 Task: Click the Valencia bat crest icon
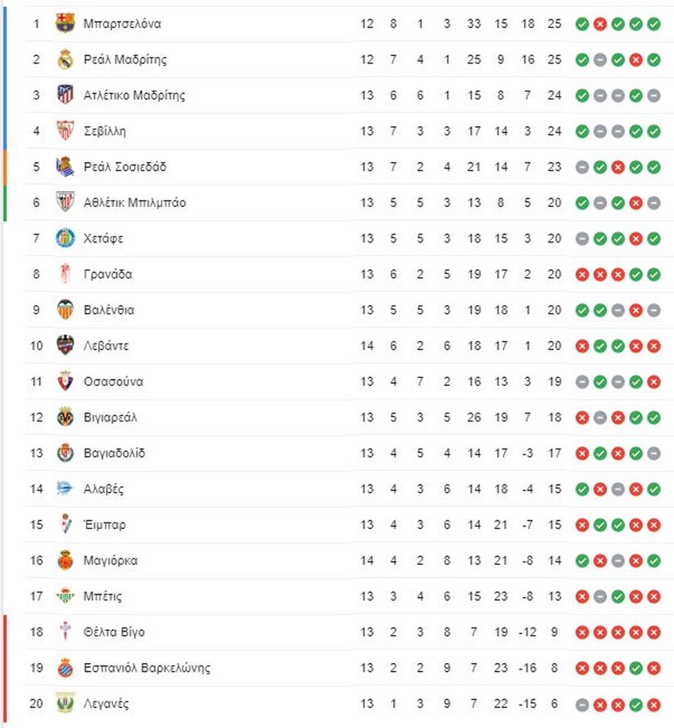pyautogui.click(x=65, y=310)
